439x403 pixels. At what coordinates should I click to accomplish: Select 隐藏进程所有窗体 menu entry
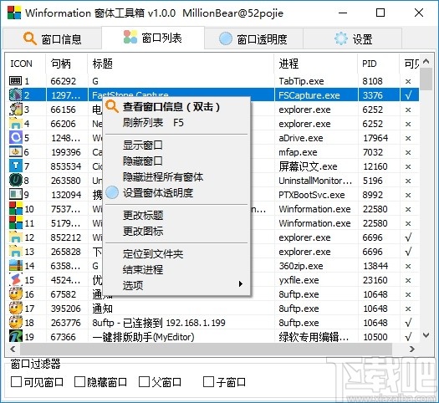[x=176, y=177]
